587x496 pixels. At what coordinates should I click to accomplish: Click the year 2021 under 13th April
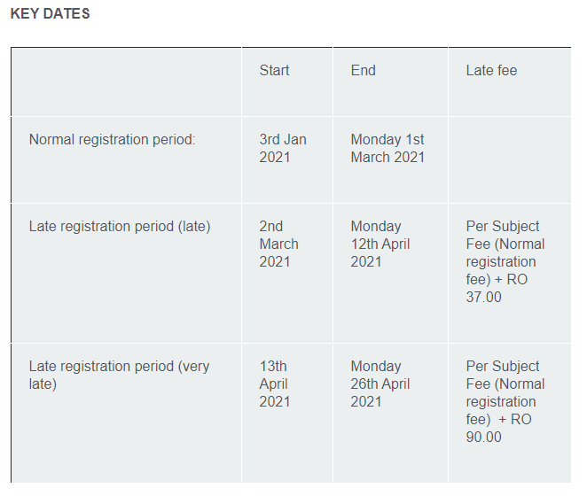coord(274,402)
